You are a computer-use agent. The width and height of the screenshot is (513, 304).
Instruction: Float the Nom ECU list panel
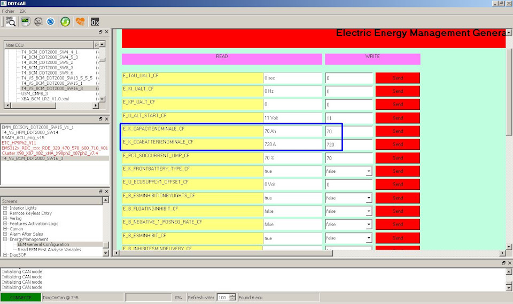(100, 32)
